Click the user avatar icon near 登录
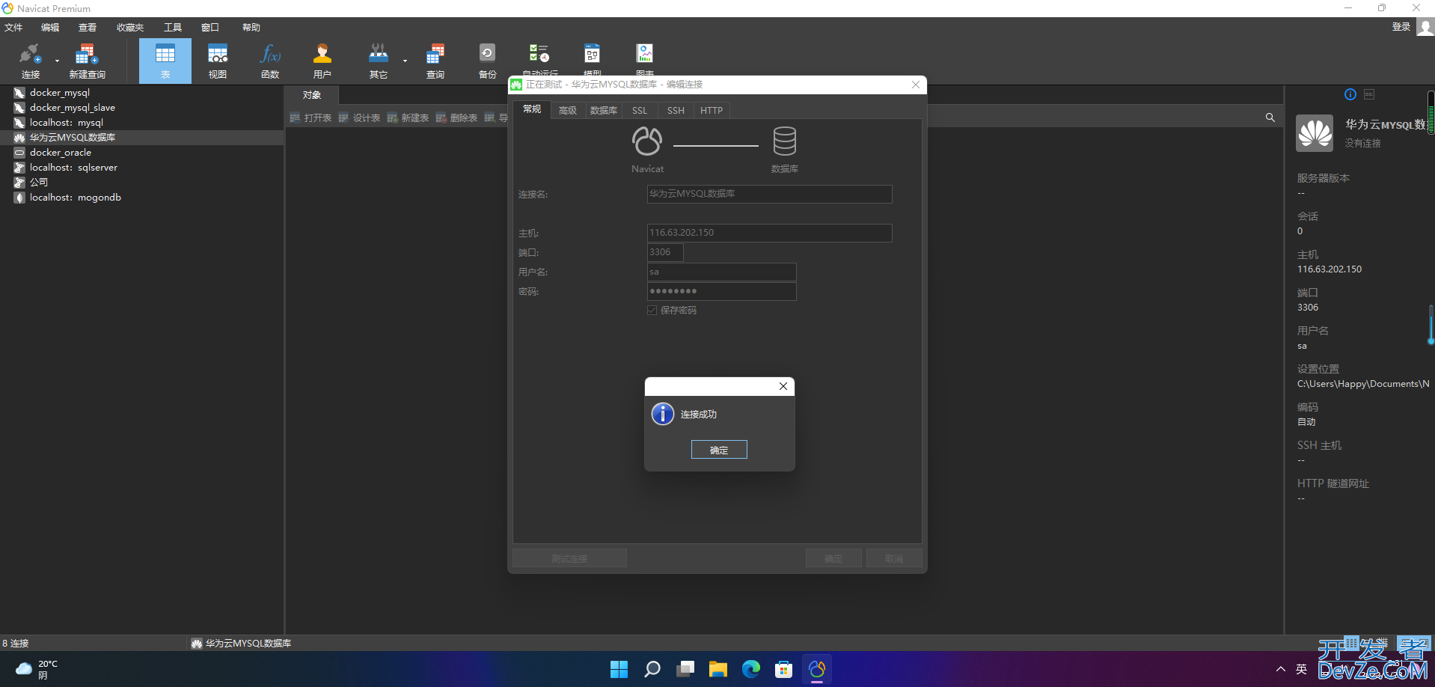This screenshot has height=687, width=1435. pos(1425,27)
